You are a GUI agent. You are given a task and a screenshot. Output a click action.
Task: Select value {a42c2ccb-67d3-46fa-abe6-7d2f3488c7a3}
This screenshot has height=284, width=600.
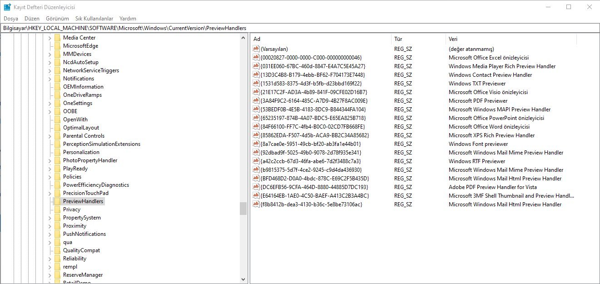(x=311, y=161)
